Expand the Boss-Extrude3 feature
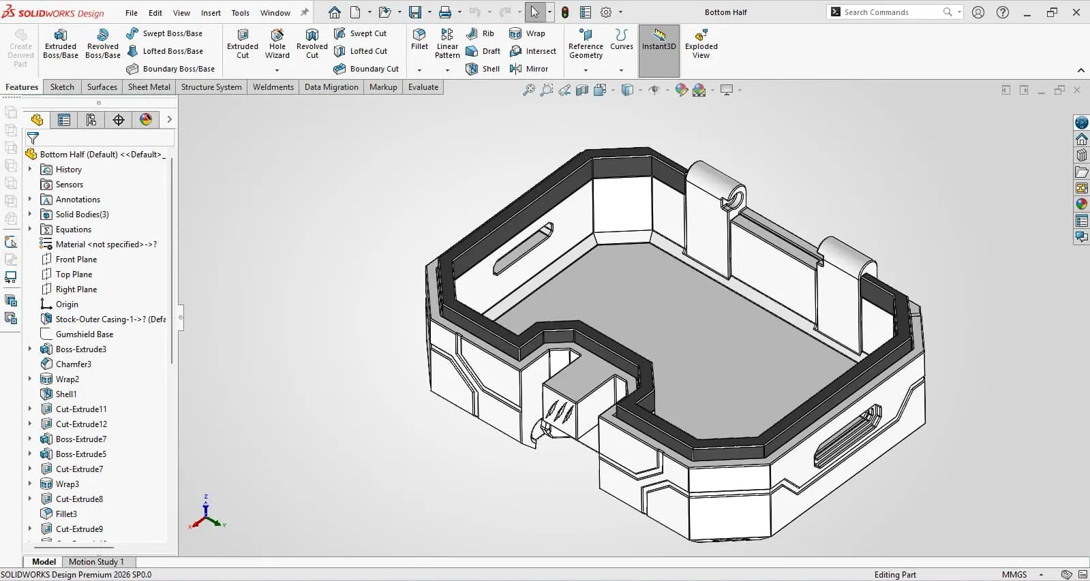 (x=30, y=349)
